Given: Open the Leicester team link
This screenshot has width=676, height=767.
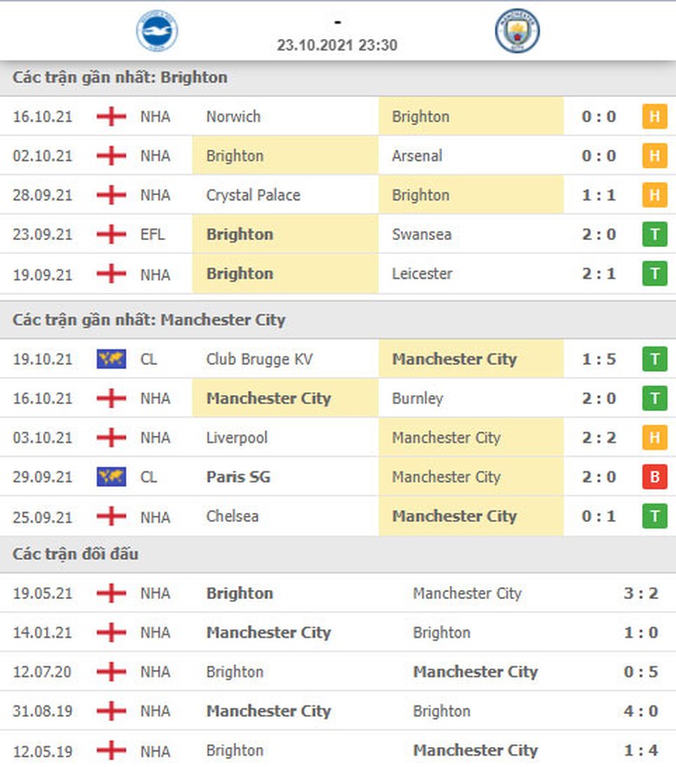Looking at the screenshot, I should click(422, 274).
